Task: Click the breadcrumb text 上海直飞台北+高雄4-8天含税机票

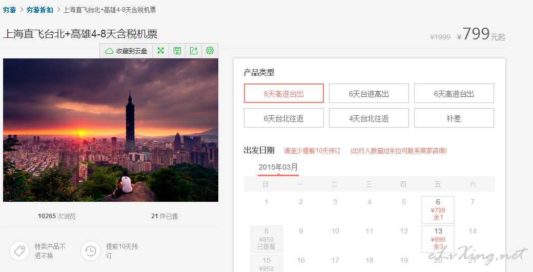Action: pyautogui.click(x=110, y=10)
